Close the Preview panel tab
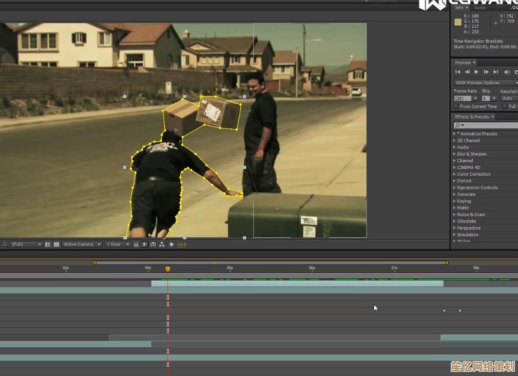 point(474,63)
